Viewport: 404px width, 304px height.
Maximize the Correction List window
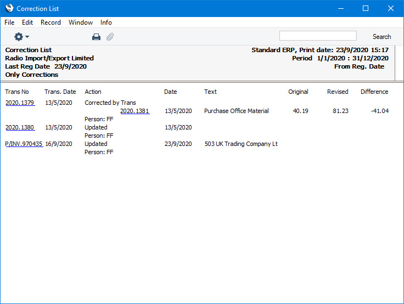click(366, 8)
